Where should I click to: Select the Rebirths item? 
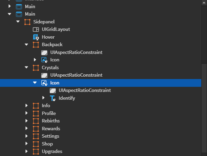pyautogui.click(x=51, y=121)
